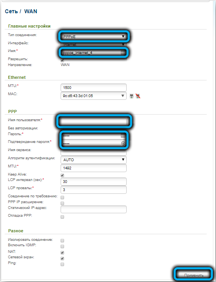Click the Сеть breadcrumb link
This screenshot has height=282, width=216.
(11, 11)
